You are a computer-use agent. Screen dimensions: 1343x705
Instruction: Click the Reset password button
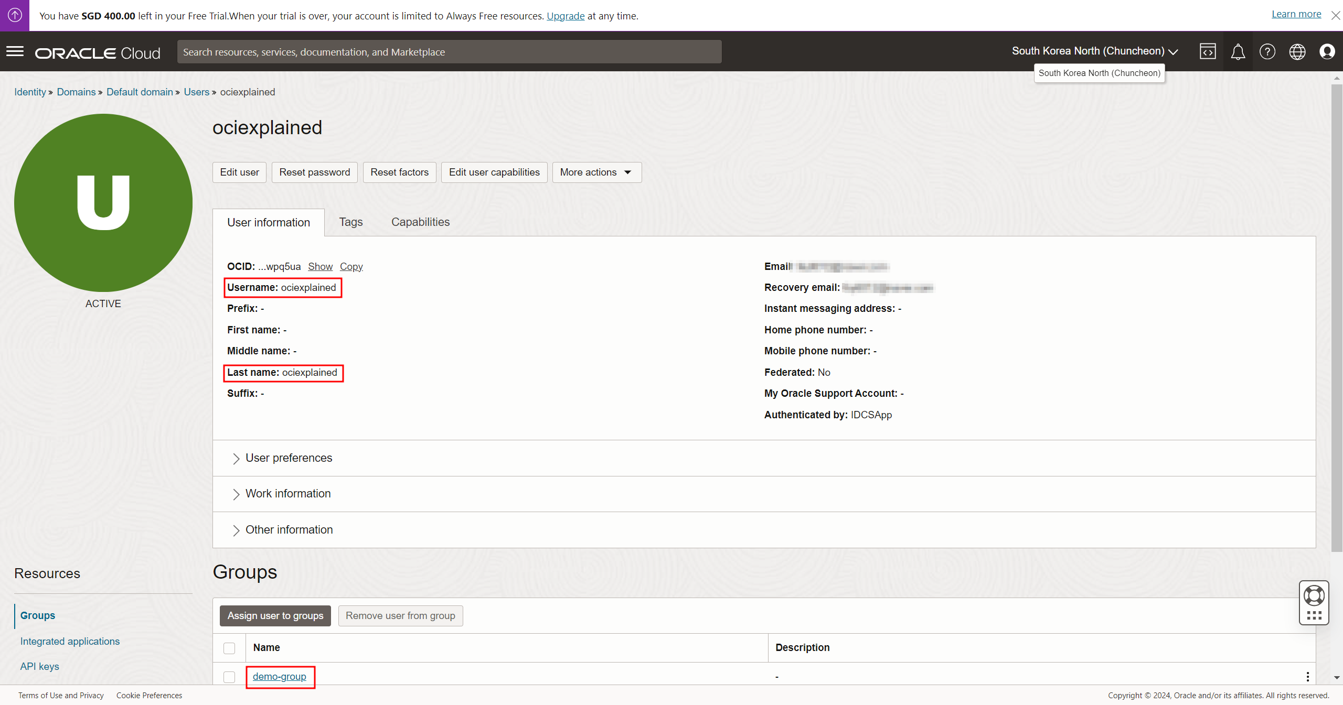pyautogui.click(x=314, y=172)
